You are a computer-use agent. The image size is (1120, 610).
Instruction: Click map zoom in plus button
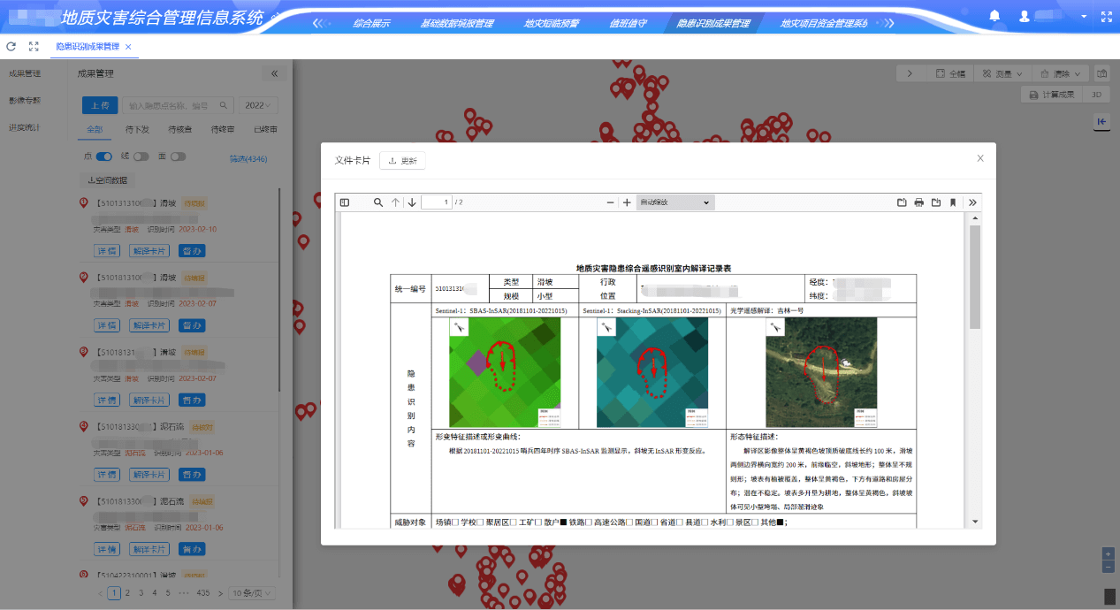click(x=1109, y=553)
